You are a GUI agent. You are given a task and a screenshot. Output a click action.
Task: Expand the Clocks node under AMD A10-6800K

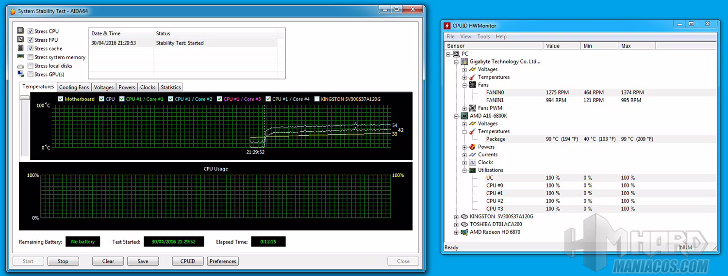pyautogui.click(x=464, y=163)
